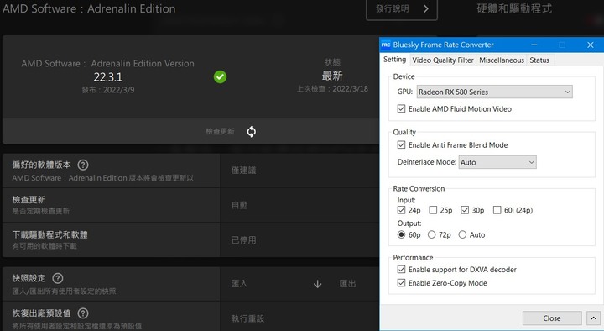
Task: Click 匯入 to import a snapshot
Action: point(239,284)
